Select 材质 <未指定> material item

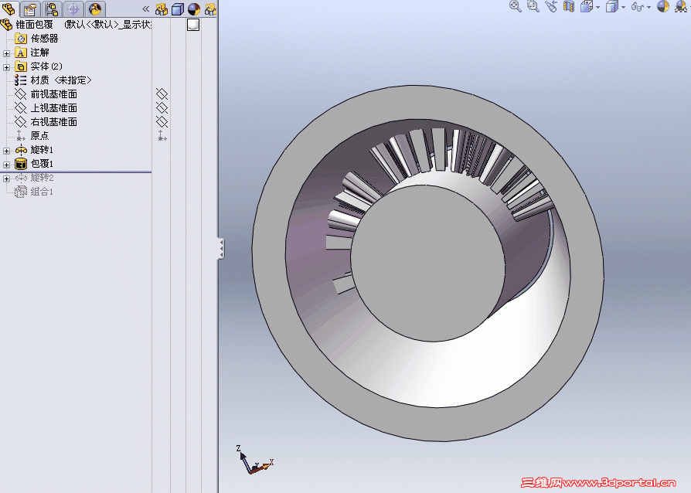click(x=61, y=80)
